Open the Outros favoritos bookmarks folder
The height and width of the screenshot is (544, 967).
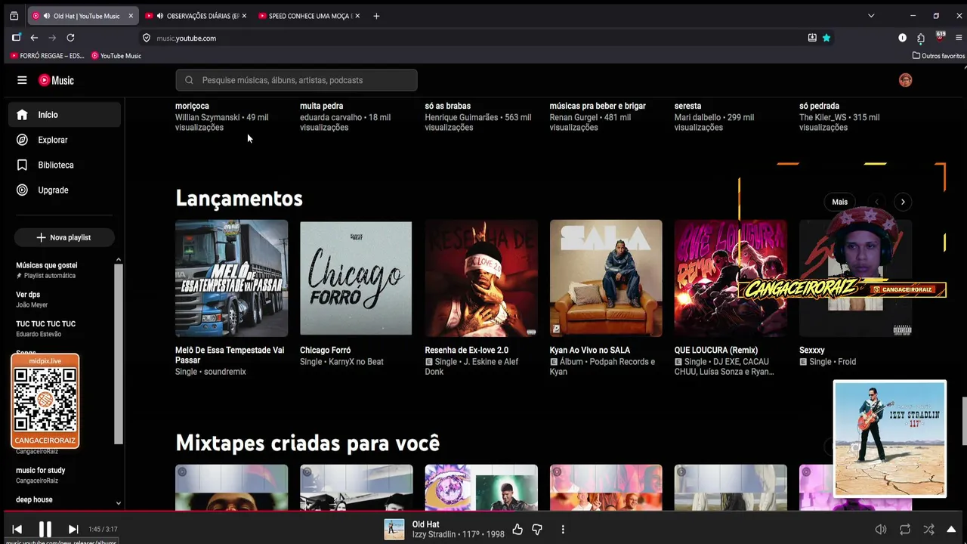pos(938,56)
